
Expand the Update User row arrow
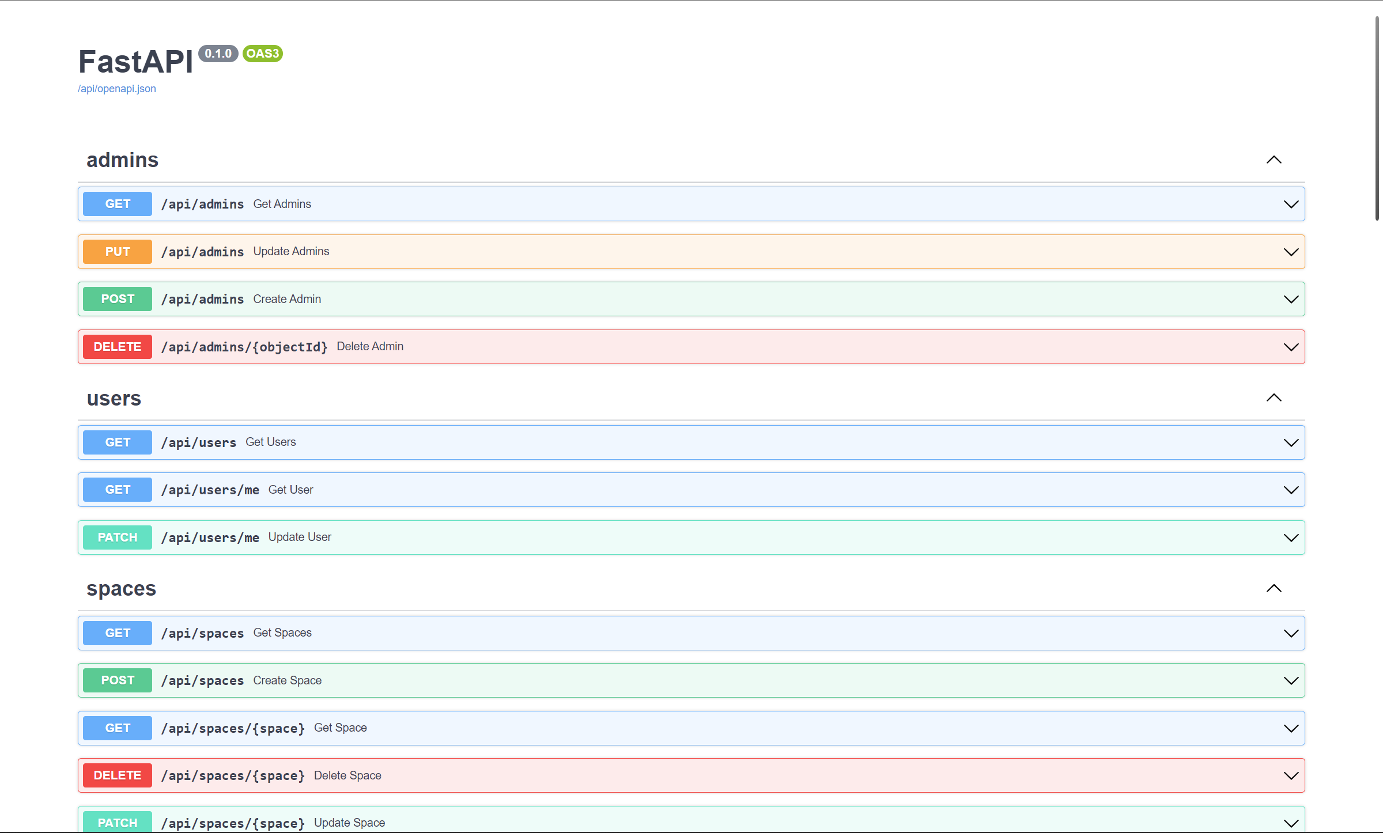[x=1291, y=538]
